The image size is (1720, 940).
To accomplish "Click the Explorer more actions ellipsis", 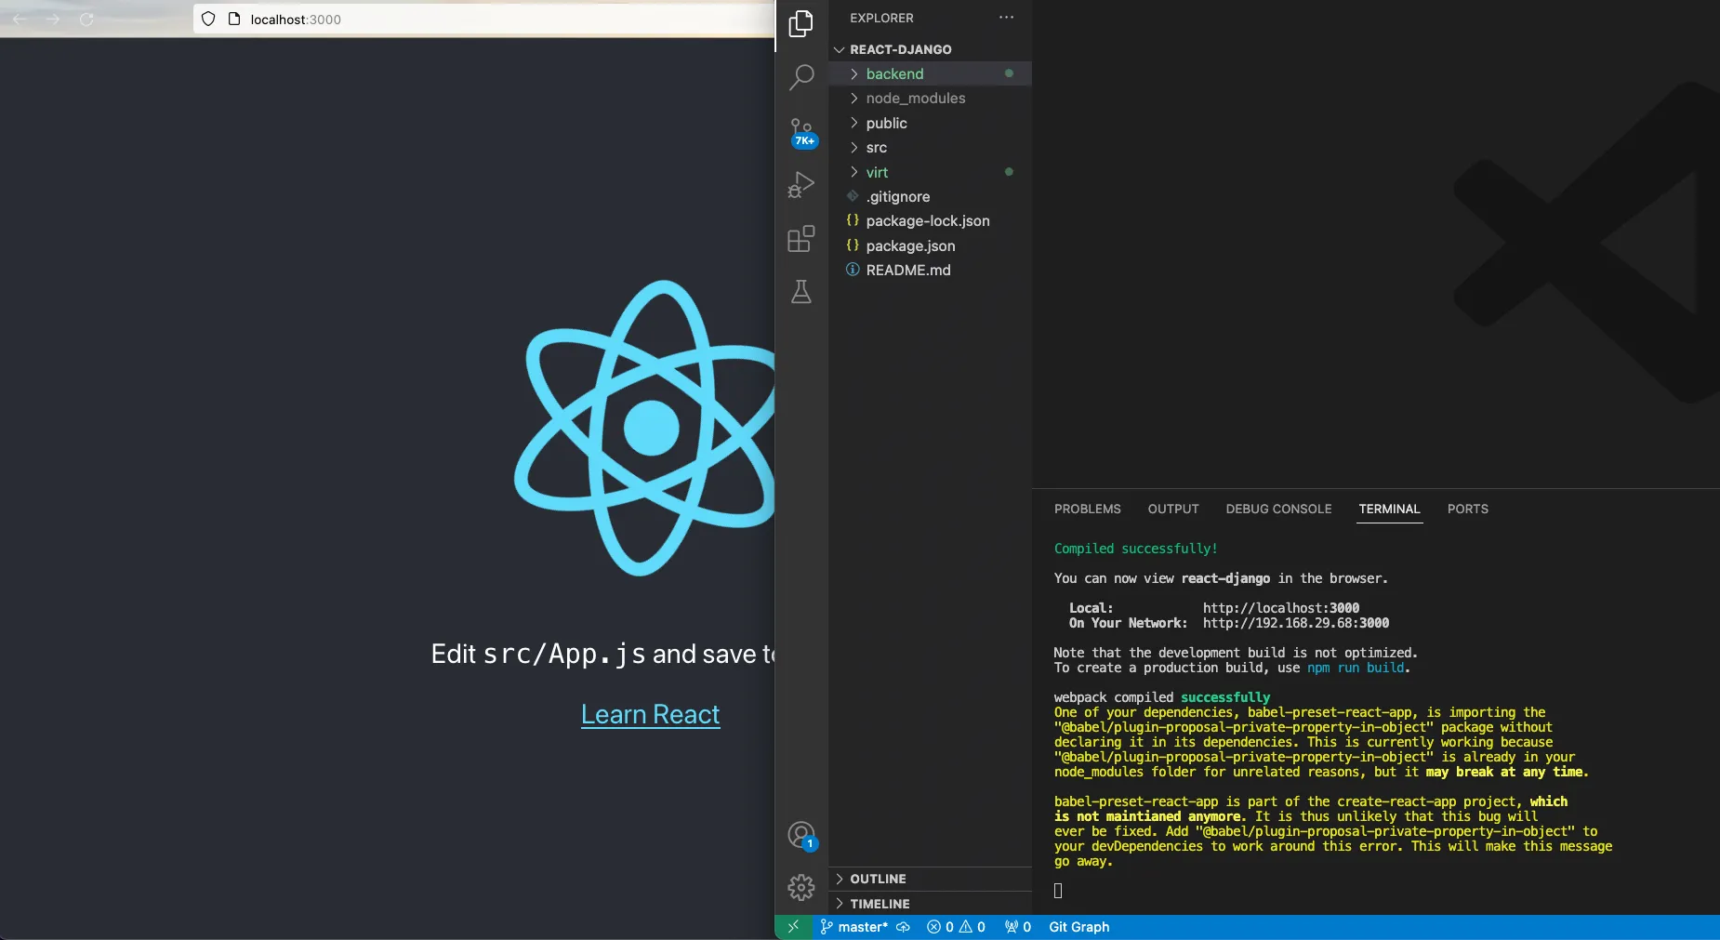I will (x=1006, y=18).
